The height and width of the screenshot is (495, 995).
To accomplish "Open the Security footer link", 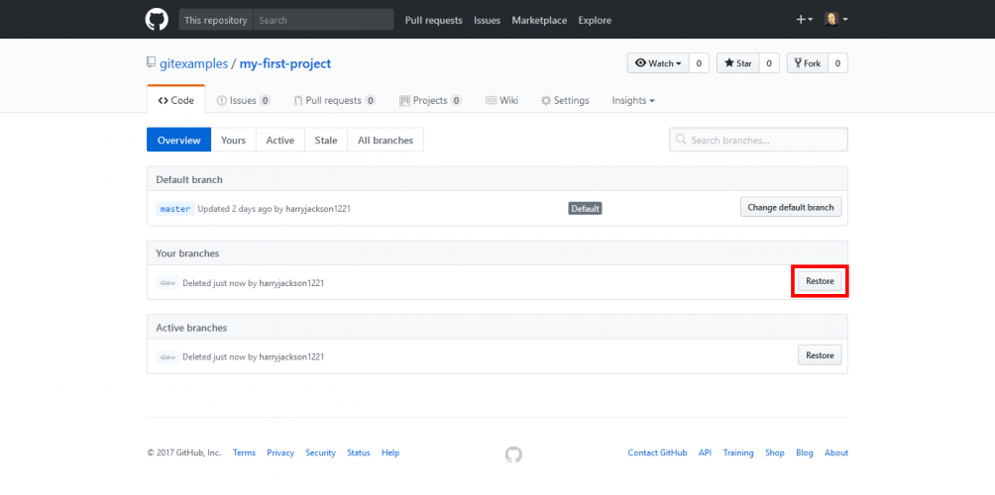I will point(320,452).
